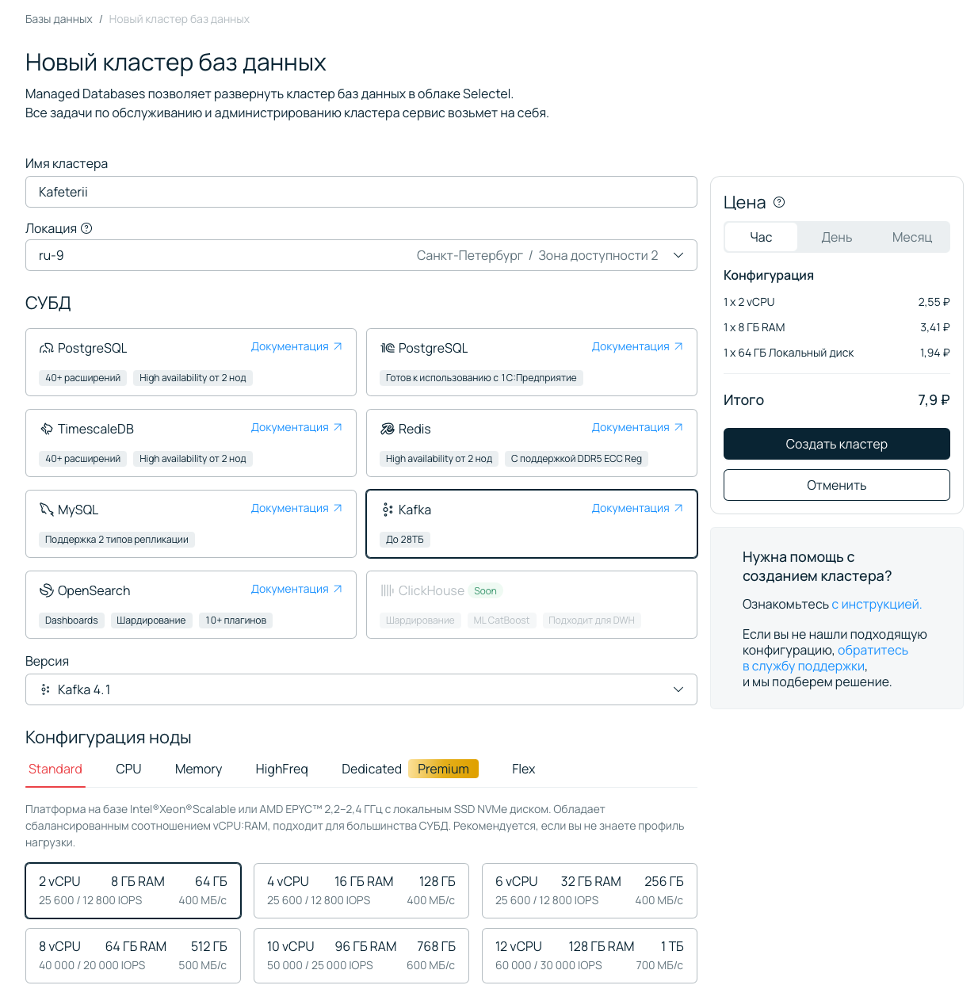Switch to the Memory configuration tab
Viewport: 978px width, 989px height.
[x=198, y=769]
